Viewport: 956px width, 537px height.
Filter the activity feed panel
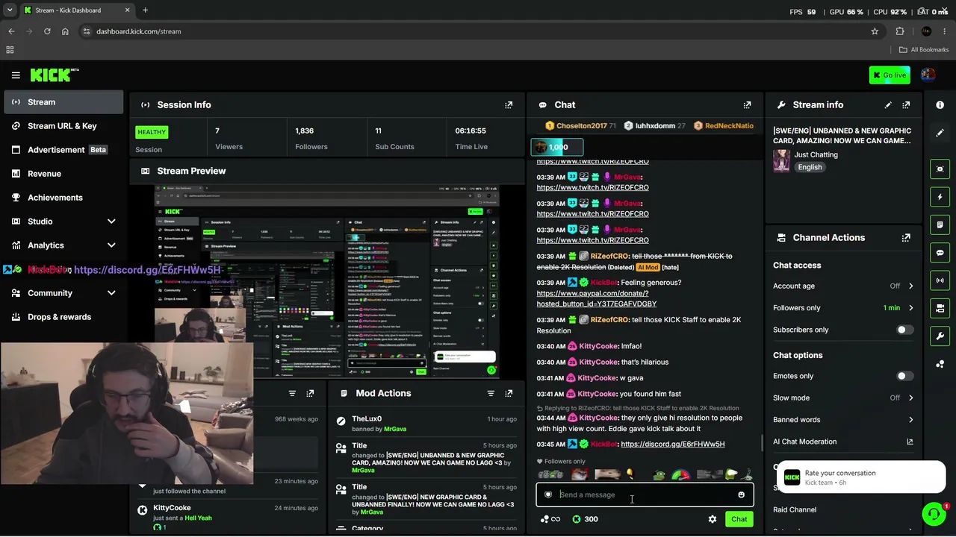coord(292,393)
